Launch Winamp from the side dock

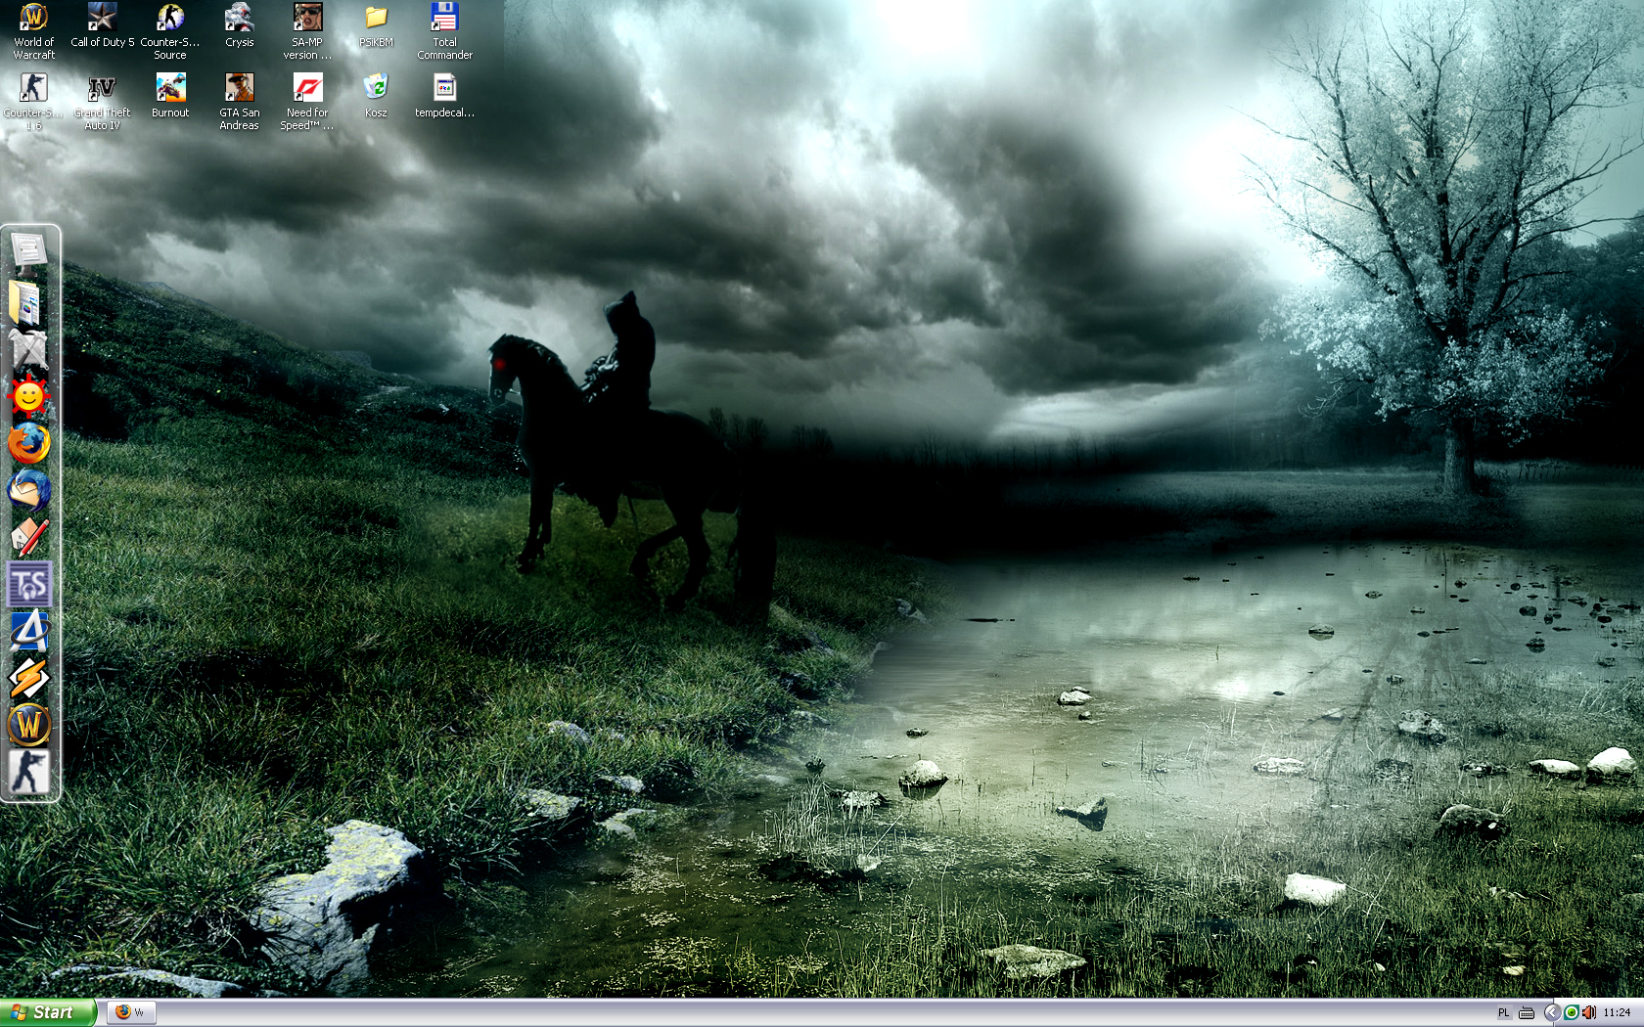coord(29,678)
